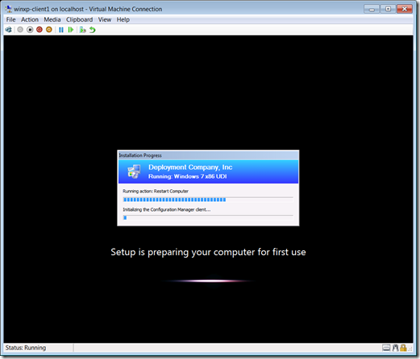Turn off the VM with the black stop icon

pyautogui.click(x=30, y=30)
